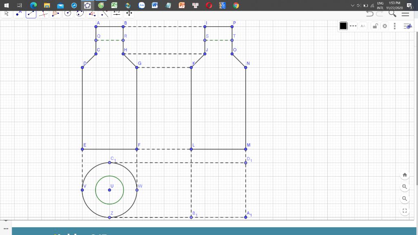Open the three-dot more options menu

(395, 26)
